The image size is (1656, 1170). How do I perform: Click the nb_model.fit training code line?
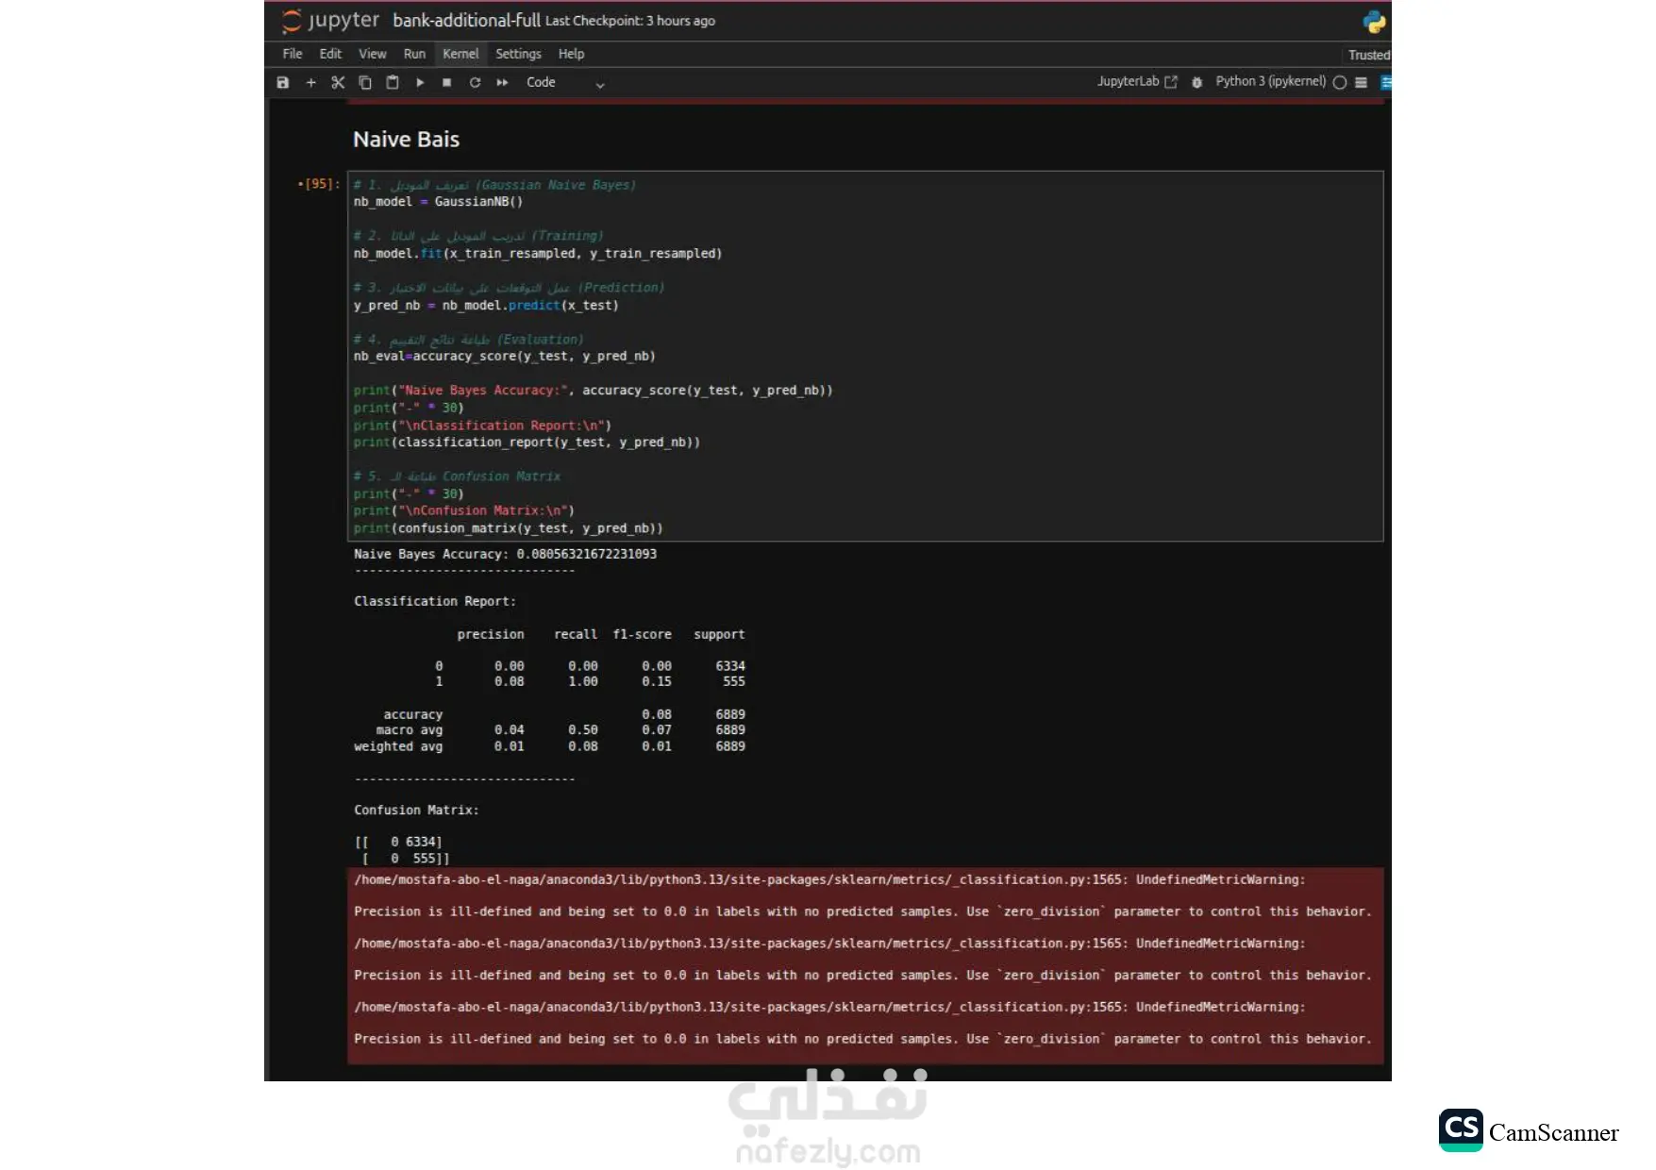(538, 254)
